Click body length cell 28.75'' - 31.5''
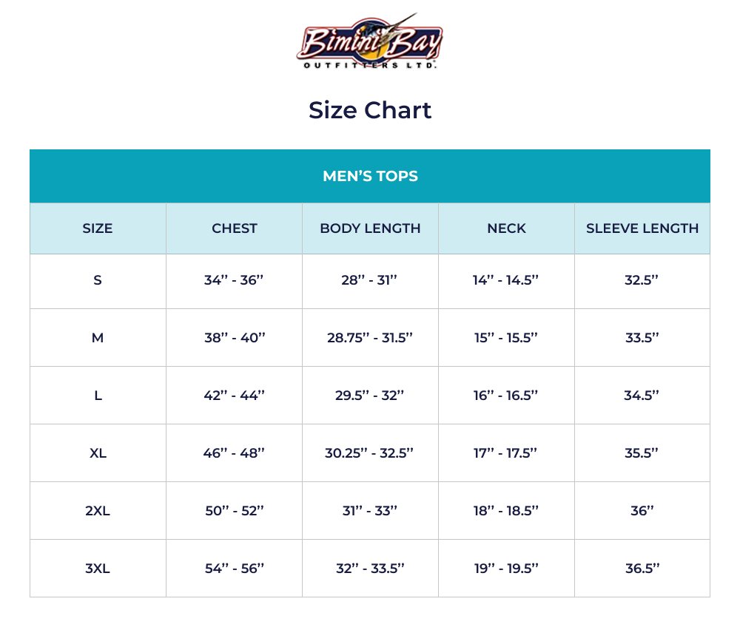The image size is (740, 627). tap(370, 338)
